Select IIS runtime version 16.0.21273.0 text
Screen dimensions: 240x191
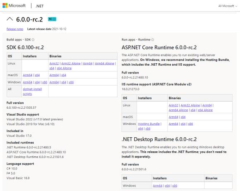(130, 89)
